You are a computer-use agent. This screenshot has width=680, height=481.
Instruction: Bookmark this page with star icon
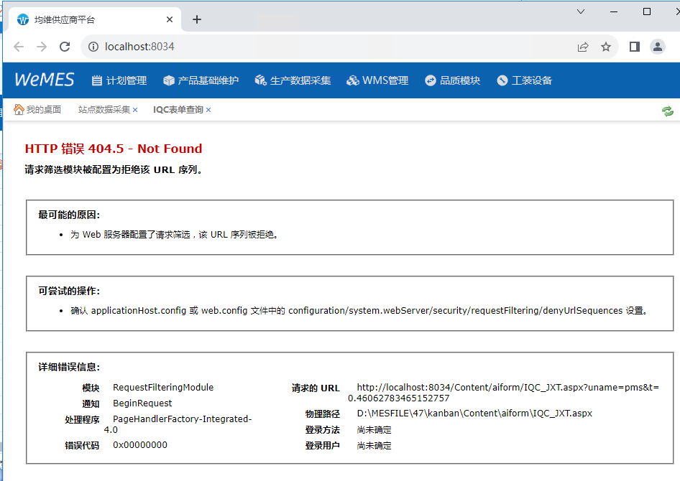pyautogui.click(x=606, y=47)
